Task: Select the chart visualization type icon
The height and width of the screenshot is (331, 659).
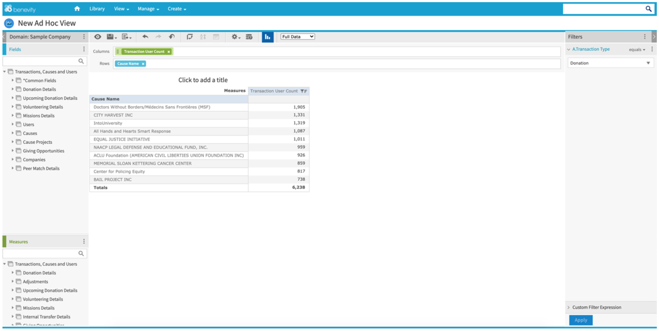Action: pyautogui.click(x=267, y=37)
